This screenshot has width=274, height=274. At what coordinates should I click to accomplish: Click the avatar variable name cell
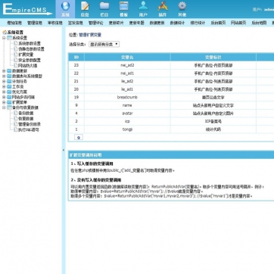point(127,114)
